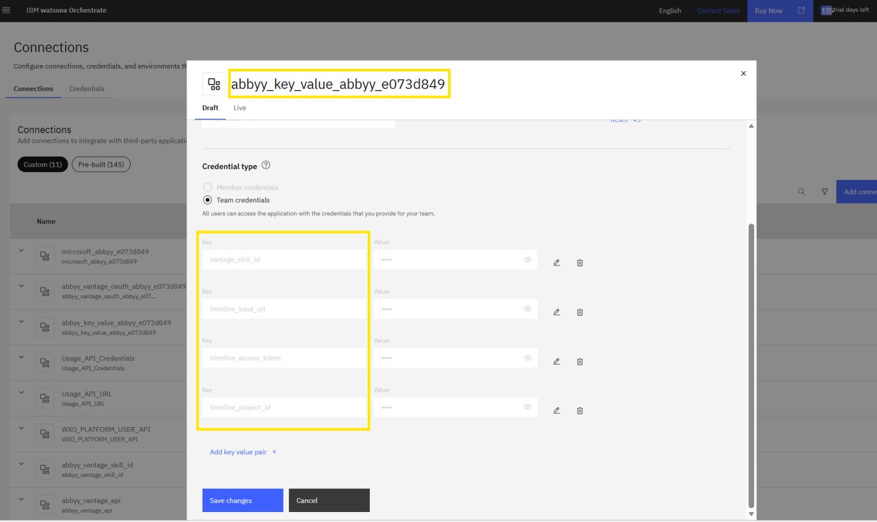Expand abbyy_vantage_oauth_abbyy_e073d849 row

tap(21, 286)
